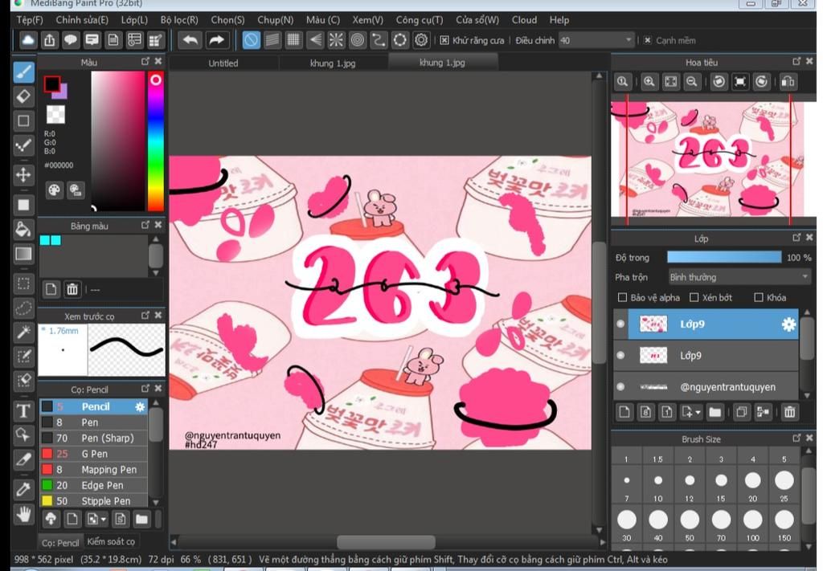823x571 pixels.
Task: Hide the highlighted Lớp9 layer
Action: coord(620,324)
